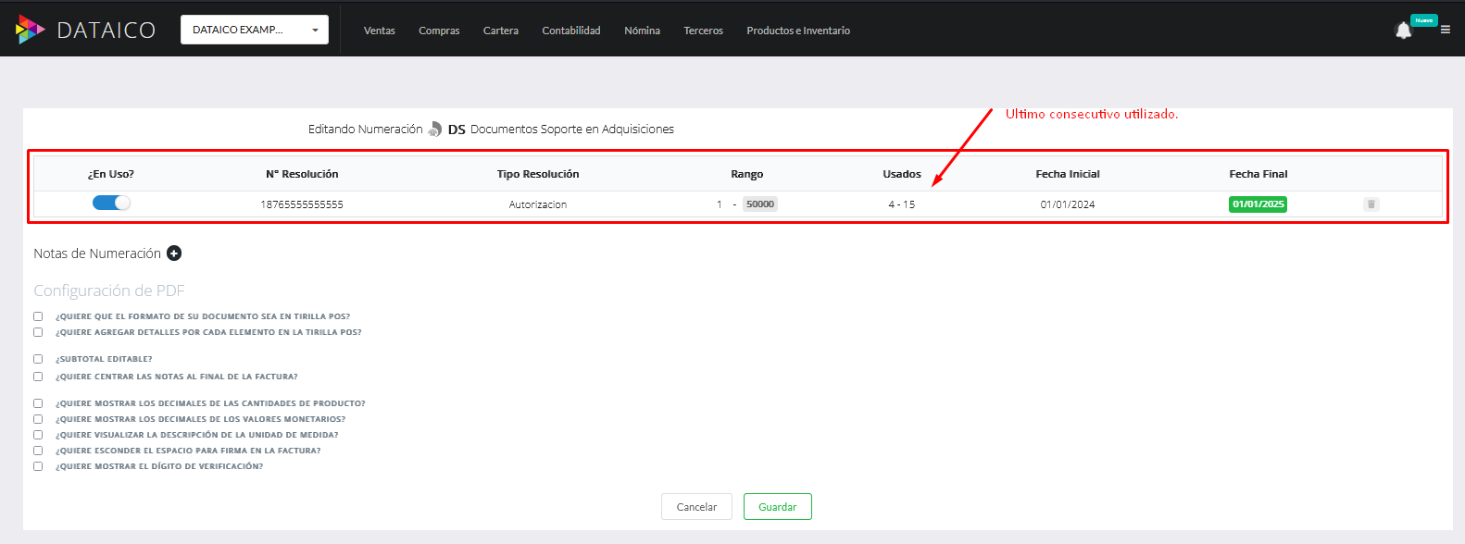Check hide signature space in factura
The image size is (1465, 544).
(38, 451)
